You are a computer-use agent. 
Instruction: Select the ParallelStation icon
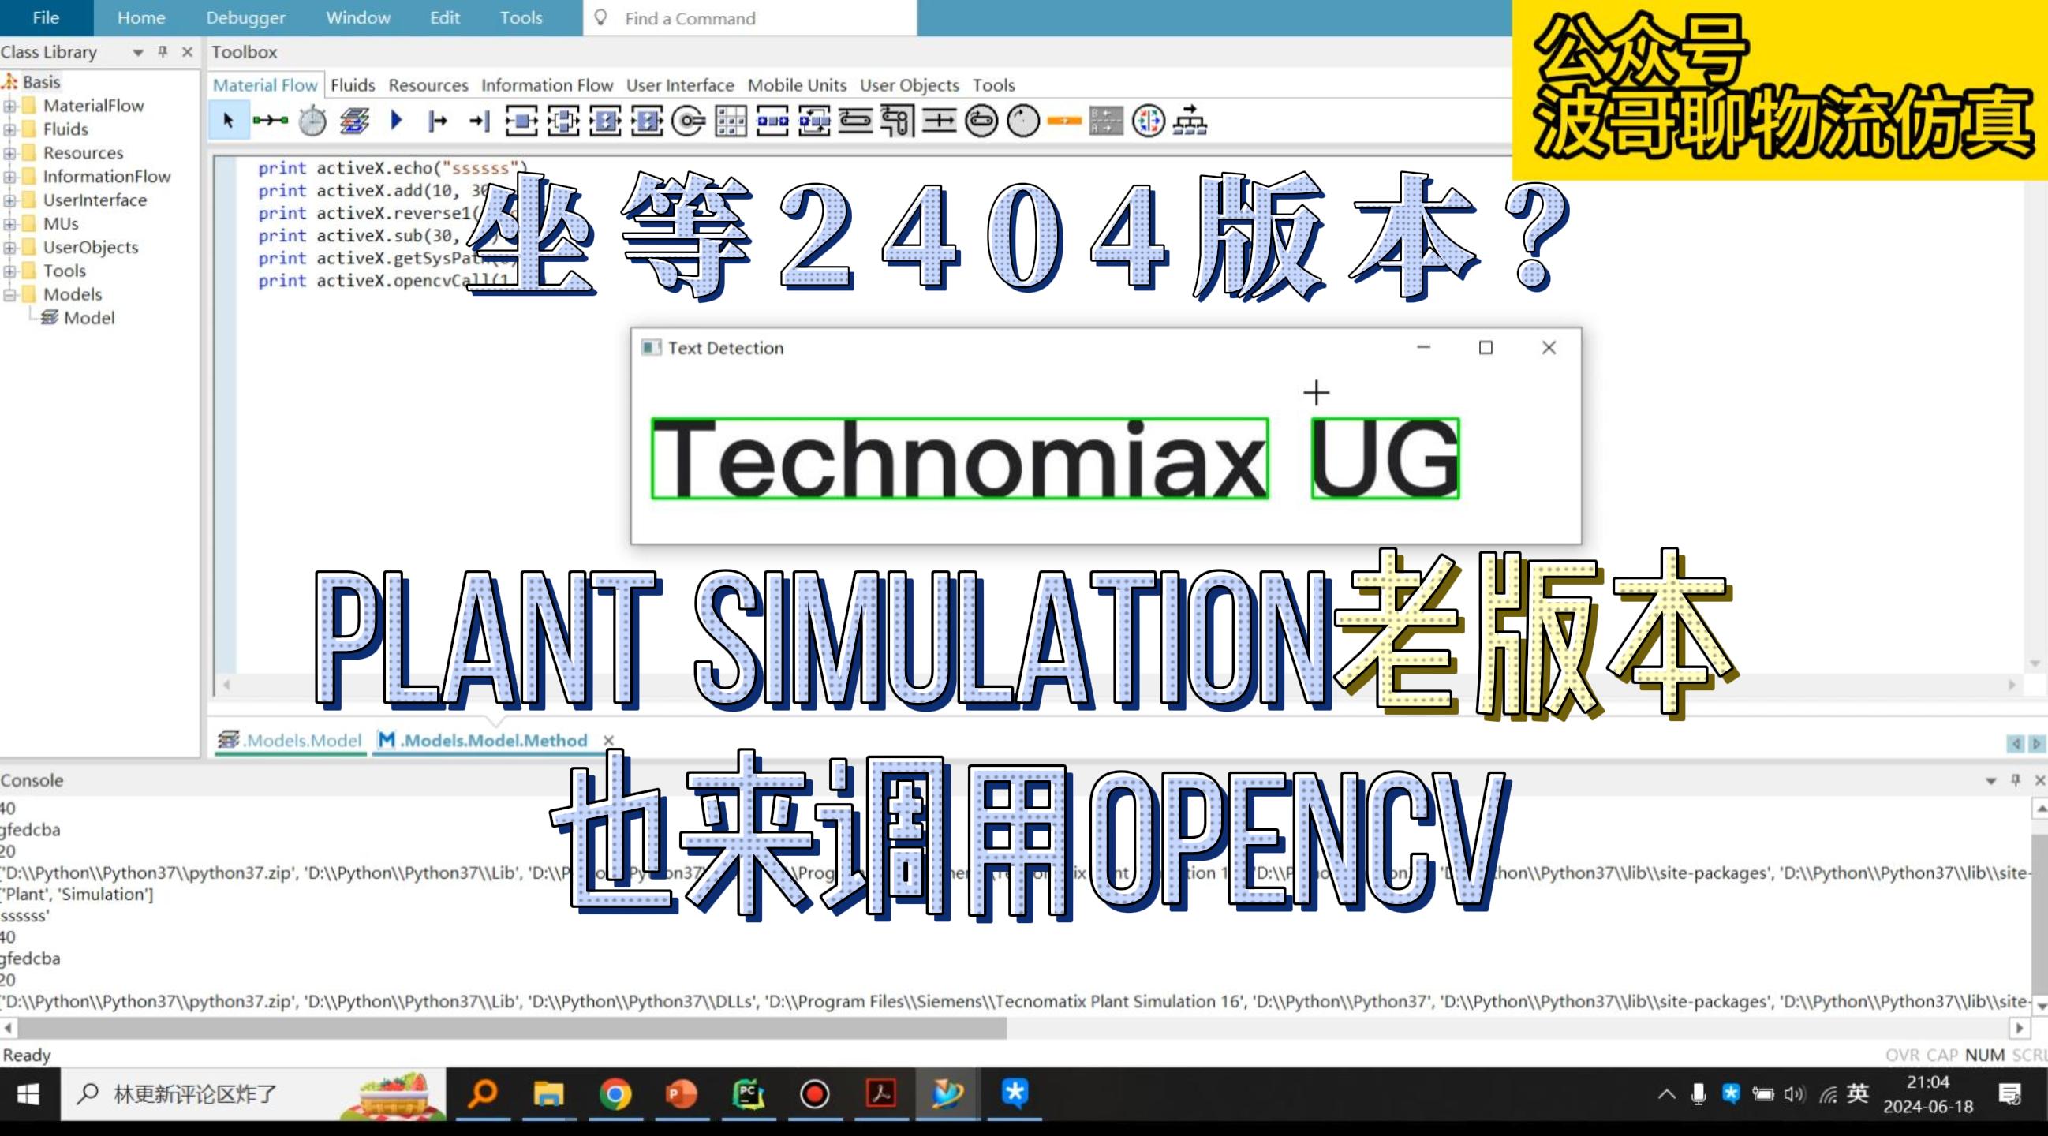pyautogui.click(x=564, y=121)
